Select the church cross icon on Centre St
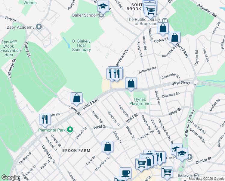The width and height of the screenshot is (225, 181). click(x=190, y=157)
